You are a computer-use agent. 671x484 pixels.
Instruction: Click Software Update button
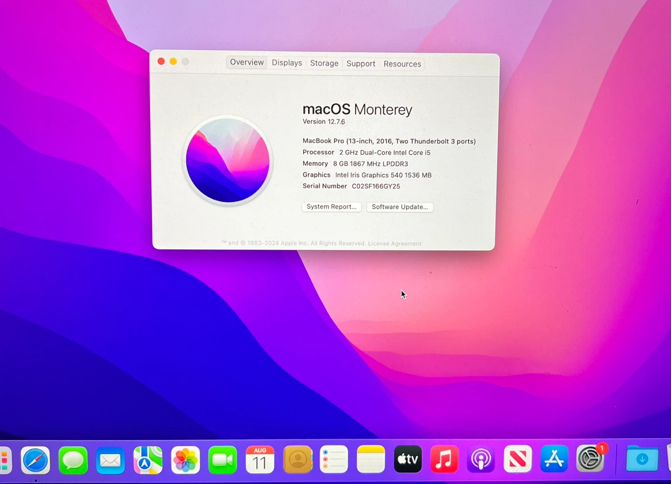[x=400, y=207]
